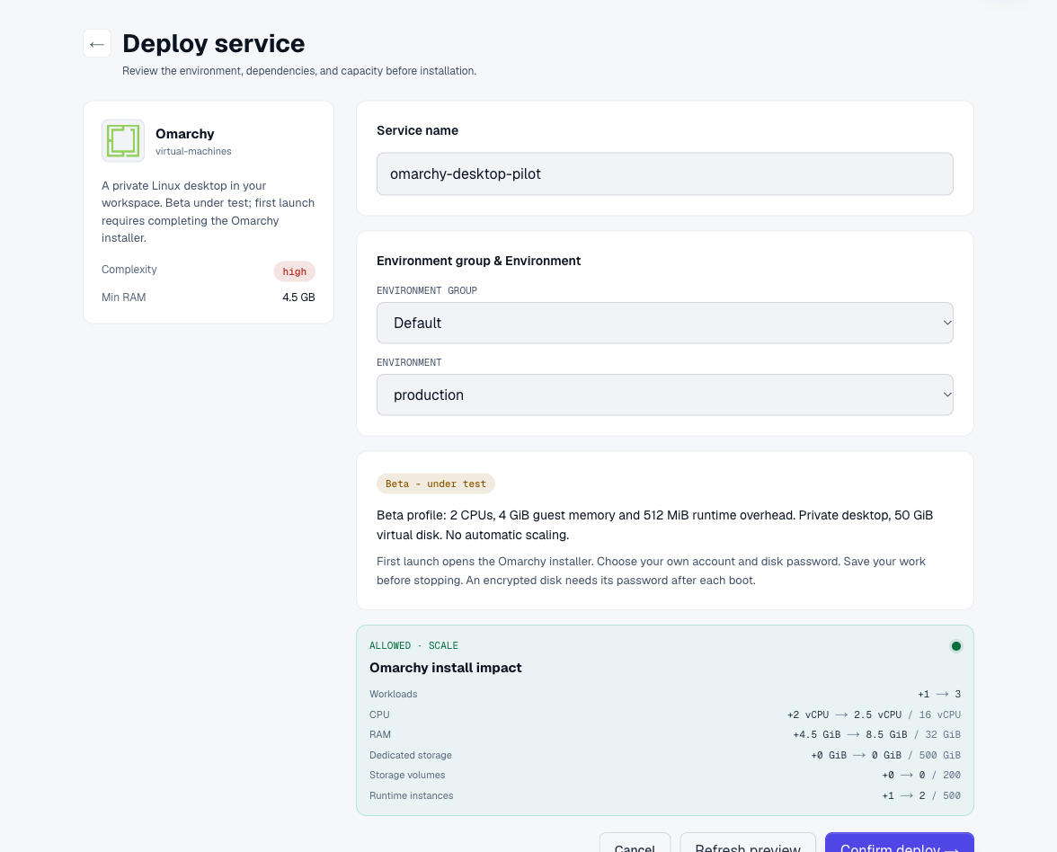Click the 4.5 GB Min RAM value
The image size is (1057, 852).
coord(298,297)
